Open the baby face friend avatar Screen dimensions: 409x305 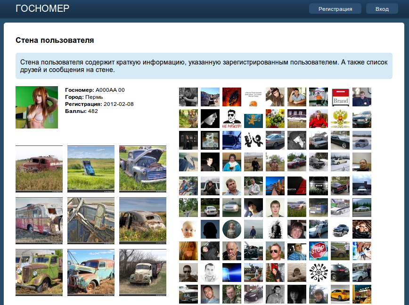pos(188,229)
